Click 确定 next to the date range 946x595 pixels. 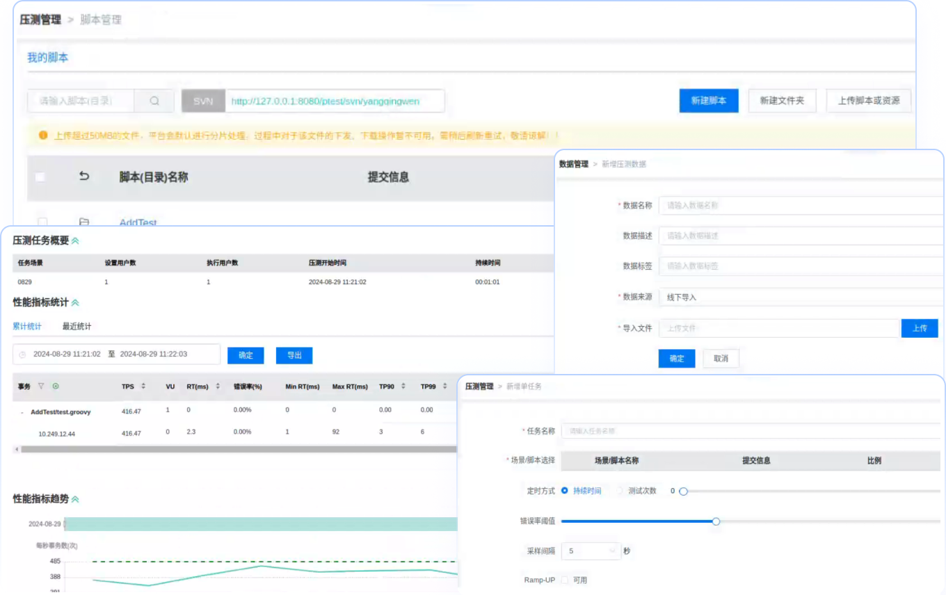pos(246,355)
